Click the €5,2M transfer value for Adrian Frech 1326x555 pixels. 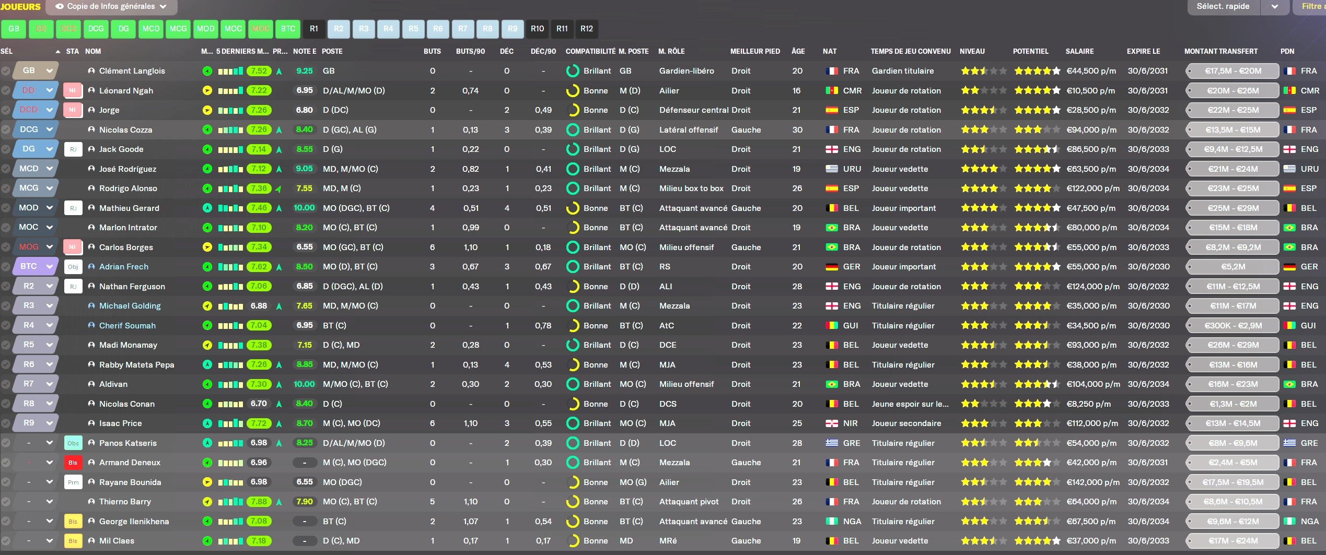[x=1232, y=267]
